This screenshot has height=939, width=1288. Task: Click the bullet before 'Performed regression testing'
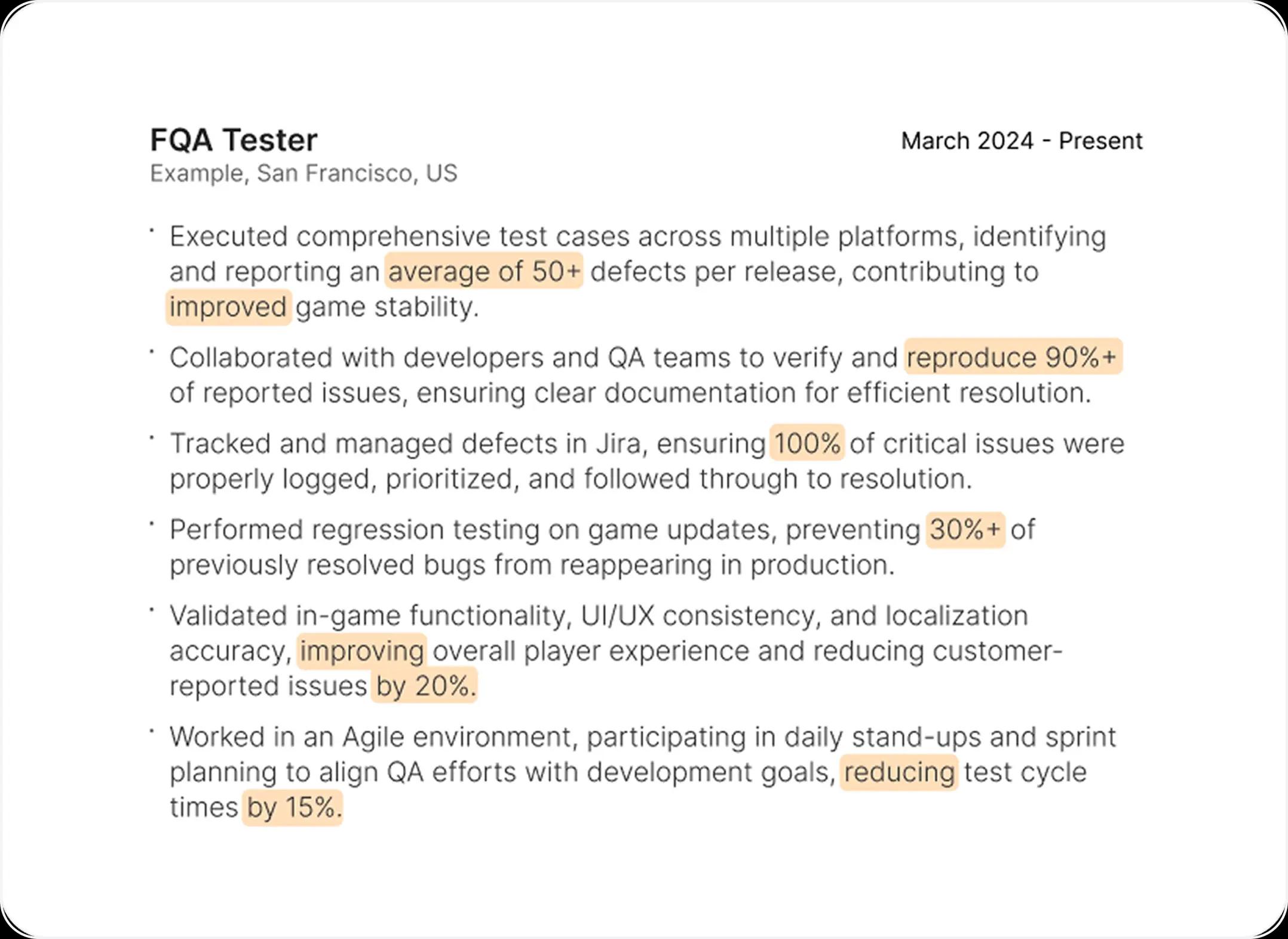pyautogui.click(x=152, y=523)
